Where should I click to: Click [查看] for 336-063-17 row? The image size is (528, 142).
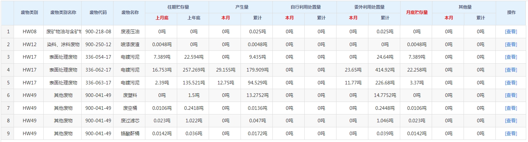click(511, 83)
